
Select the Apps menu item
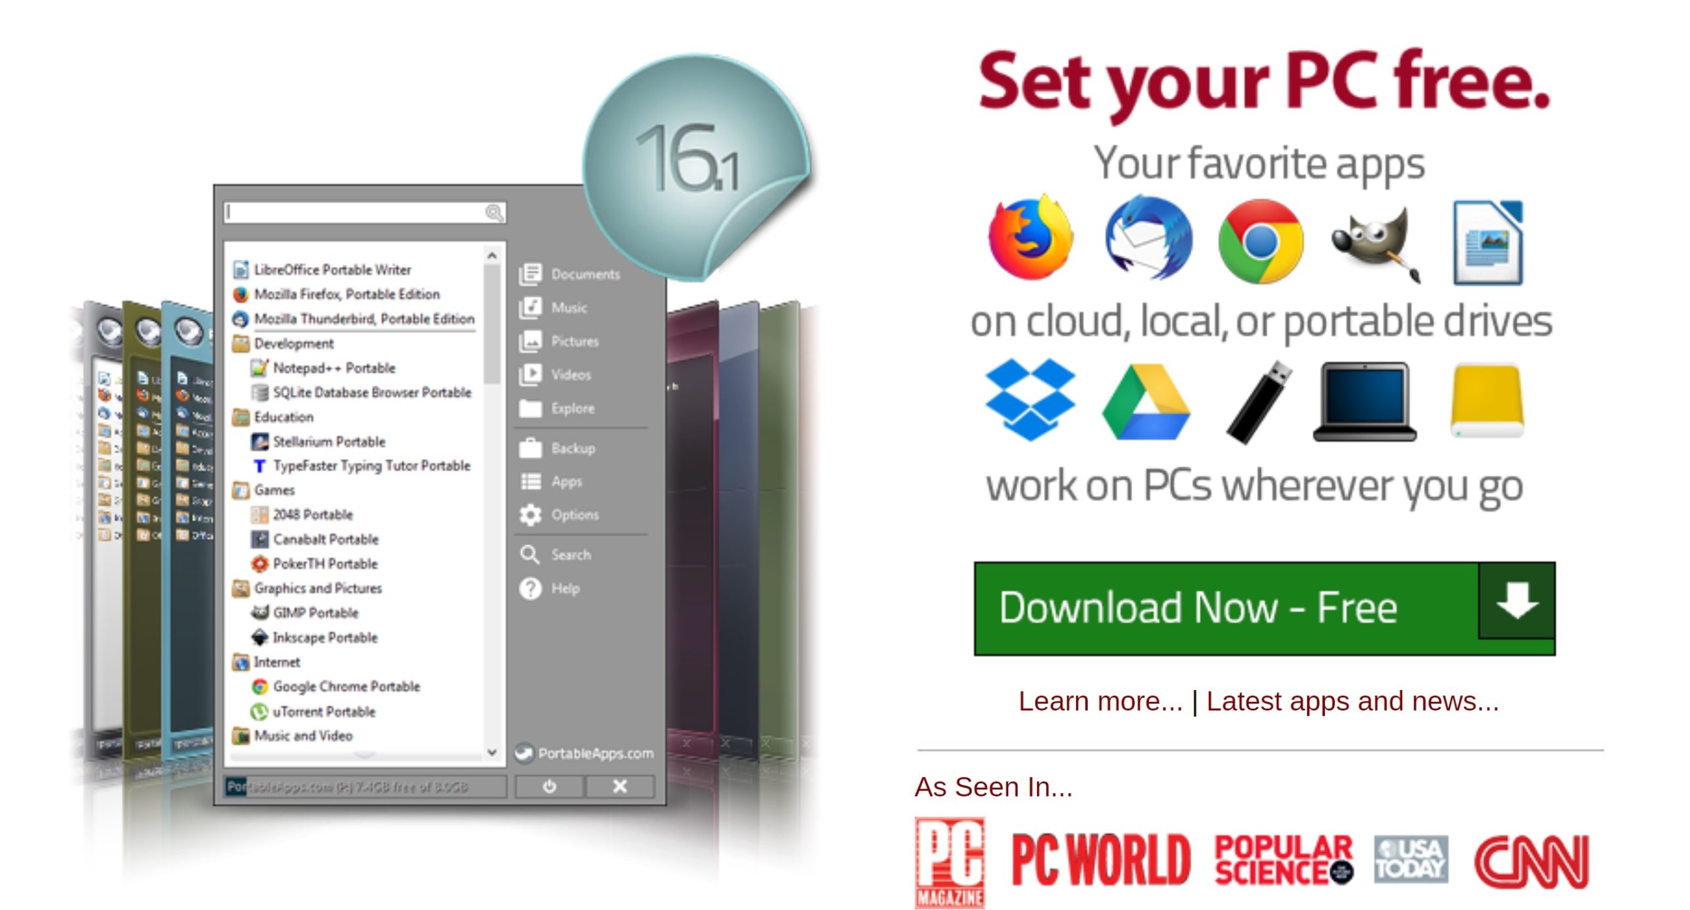tap(566, 479)
